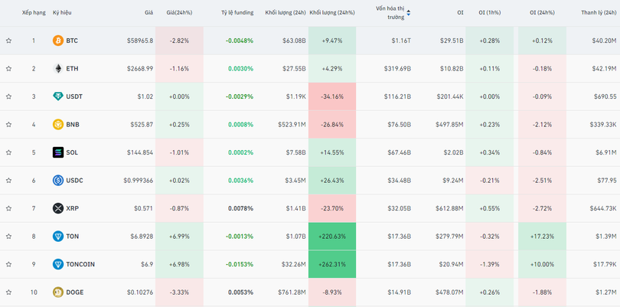The height and width of the screenshot is (307, 620).
Task: Click the Tether USDT coin icon
Action: click(x=58, y=96)
